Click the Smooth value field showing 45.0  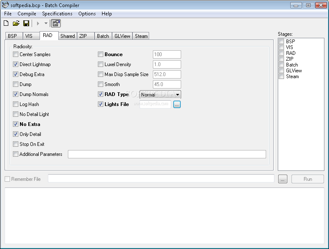point(167,84)
